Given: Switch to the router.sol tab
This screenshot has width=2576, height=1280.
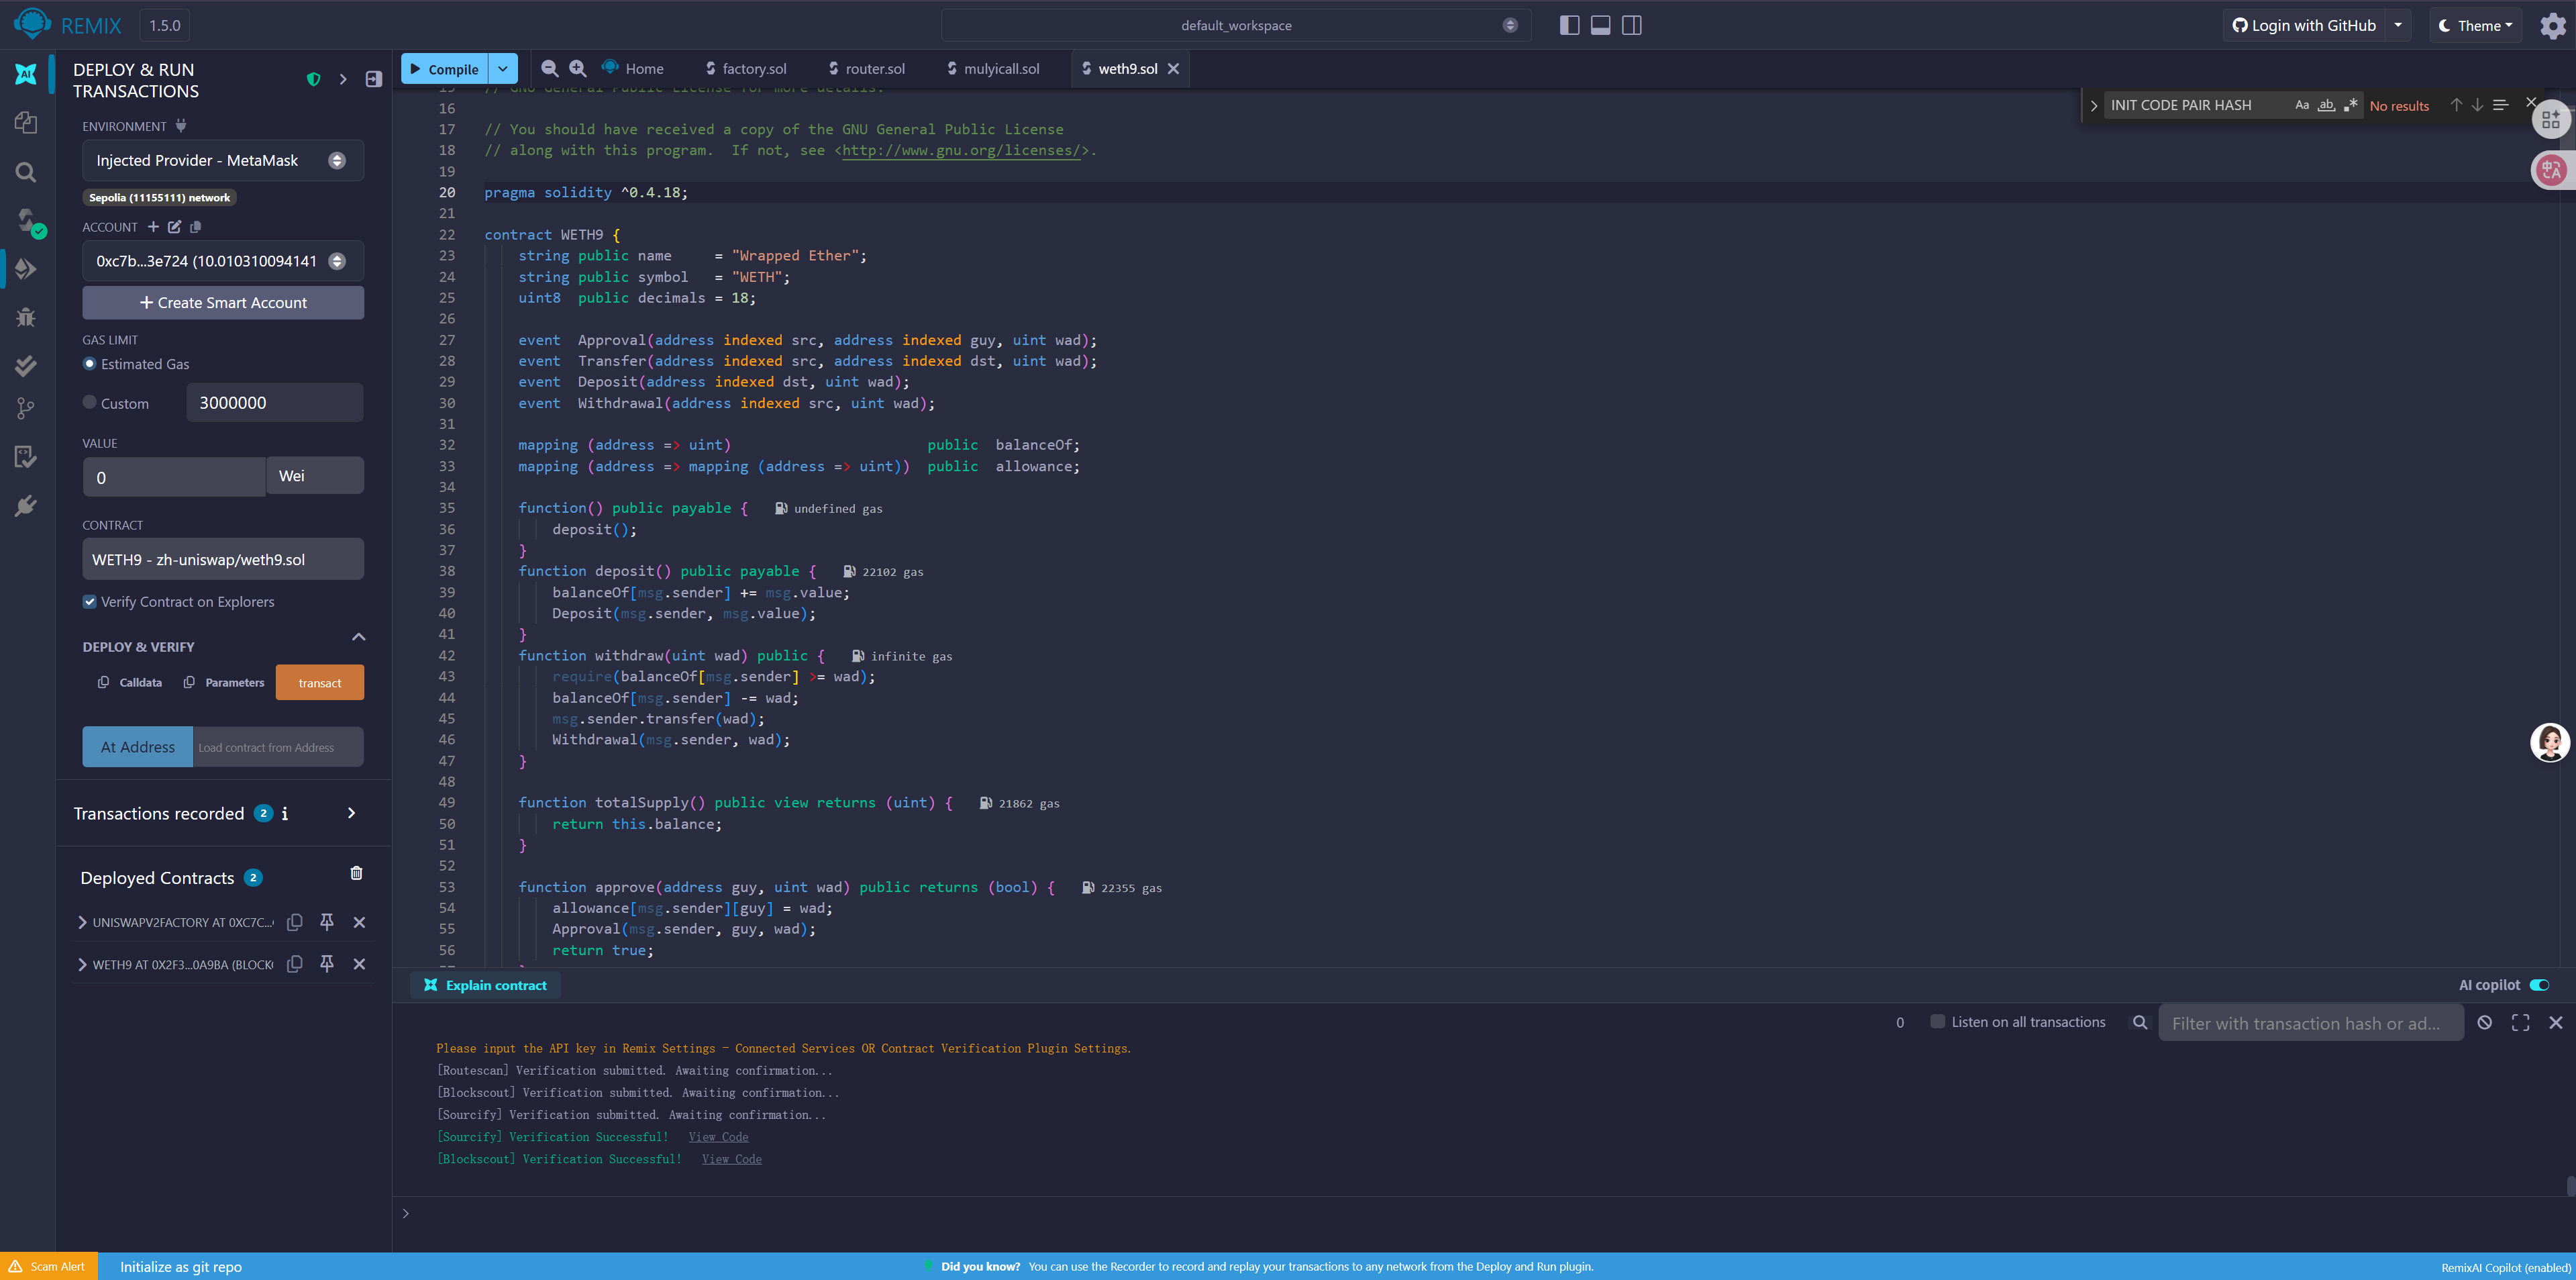Looking at the screenshot, I should 874,69.
